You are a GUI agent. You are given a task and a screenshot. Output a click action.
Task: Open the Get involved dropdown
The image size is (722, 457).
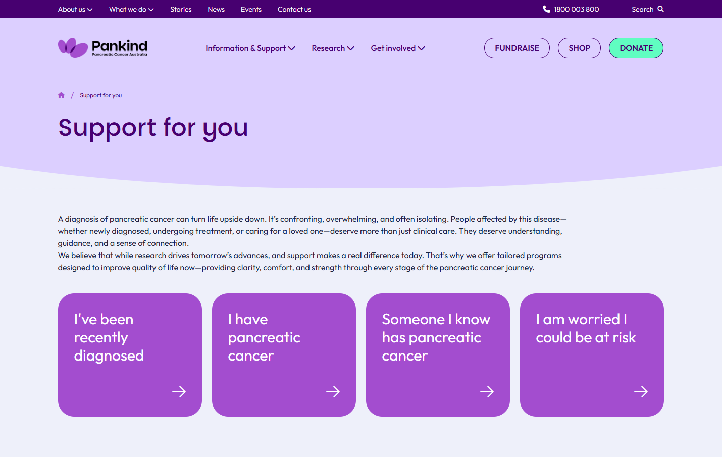pos(398,48)
